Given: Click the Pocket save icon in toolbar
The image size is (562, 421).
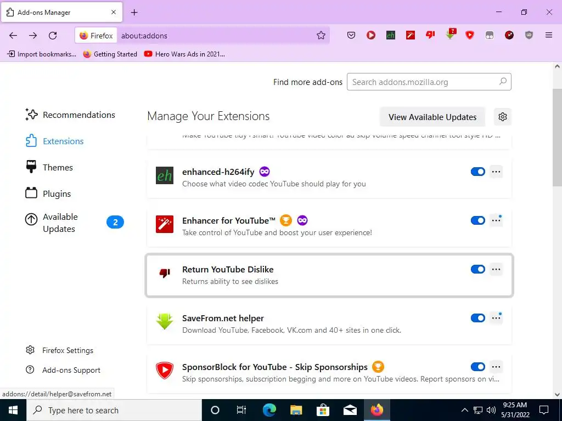Looking at the screenshot, I should coord(351,35).
